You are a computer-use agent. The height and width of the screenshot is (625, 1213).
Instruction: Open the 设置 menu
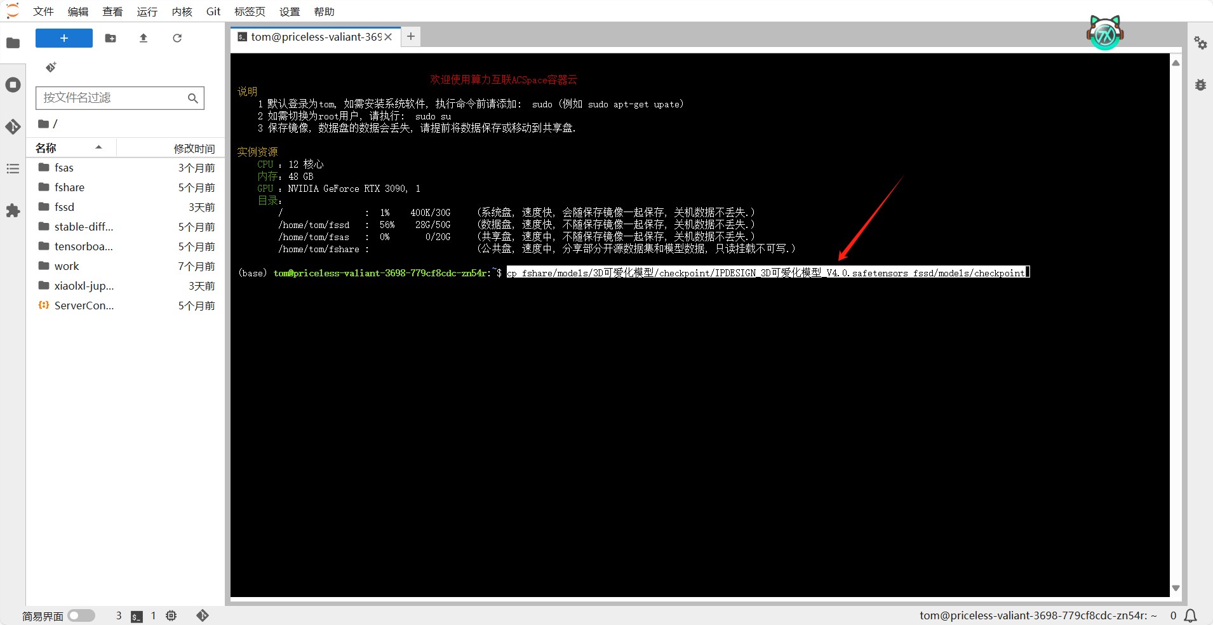[290, 11]
